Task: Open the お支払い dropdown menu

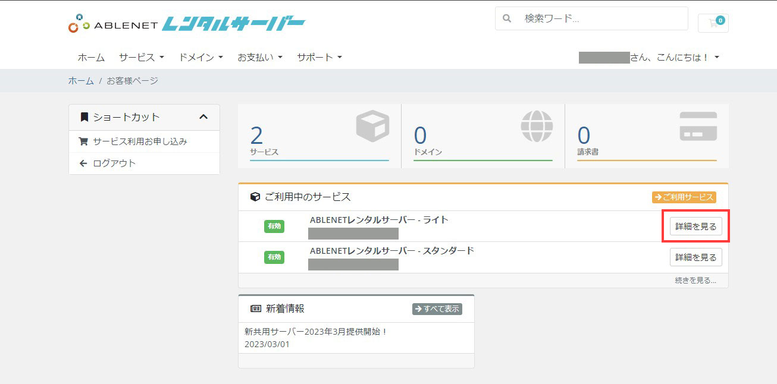Action: pos(260,58)
